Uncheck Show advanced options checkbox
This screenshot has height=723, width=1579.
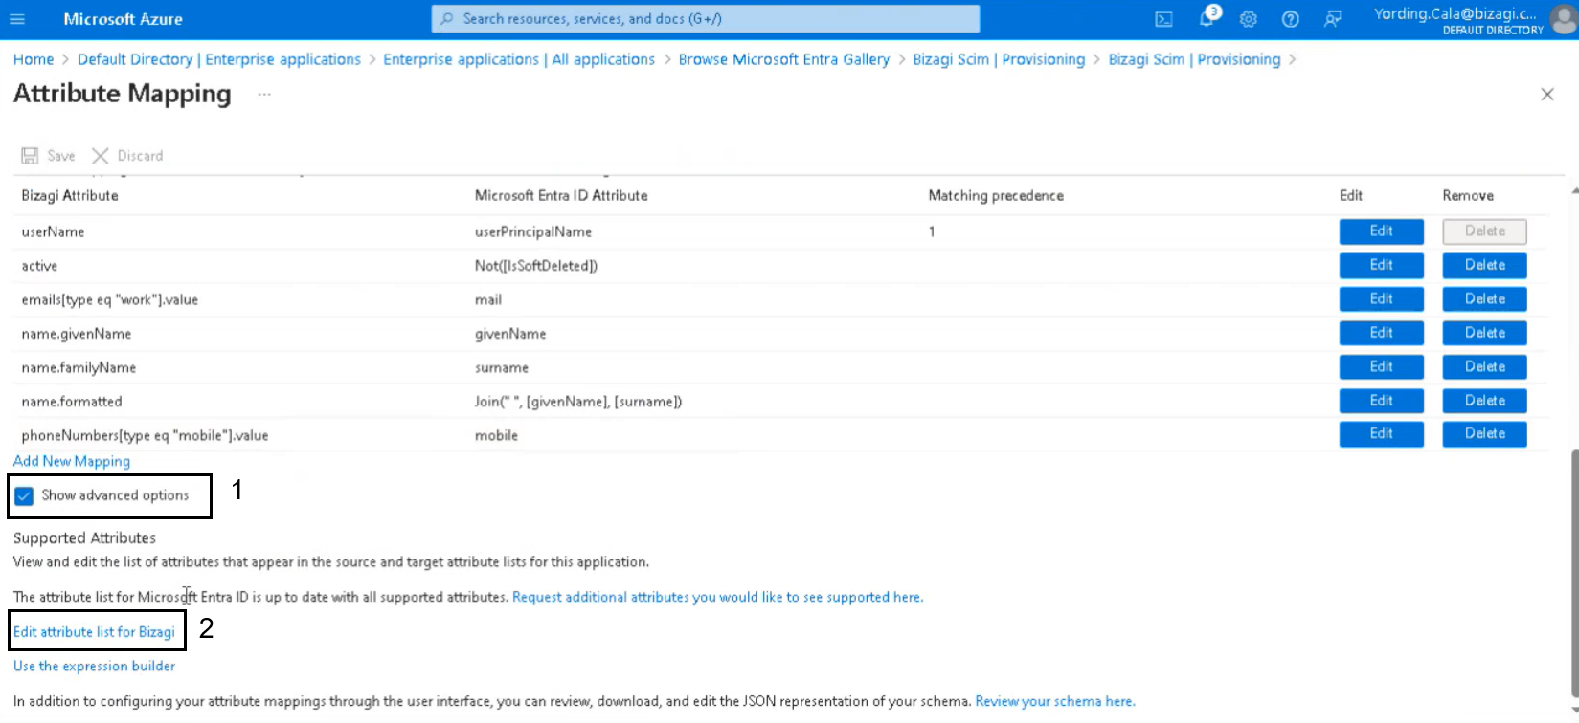click(24, 496)
